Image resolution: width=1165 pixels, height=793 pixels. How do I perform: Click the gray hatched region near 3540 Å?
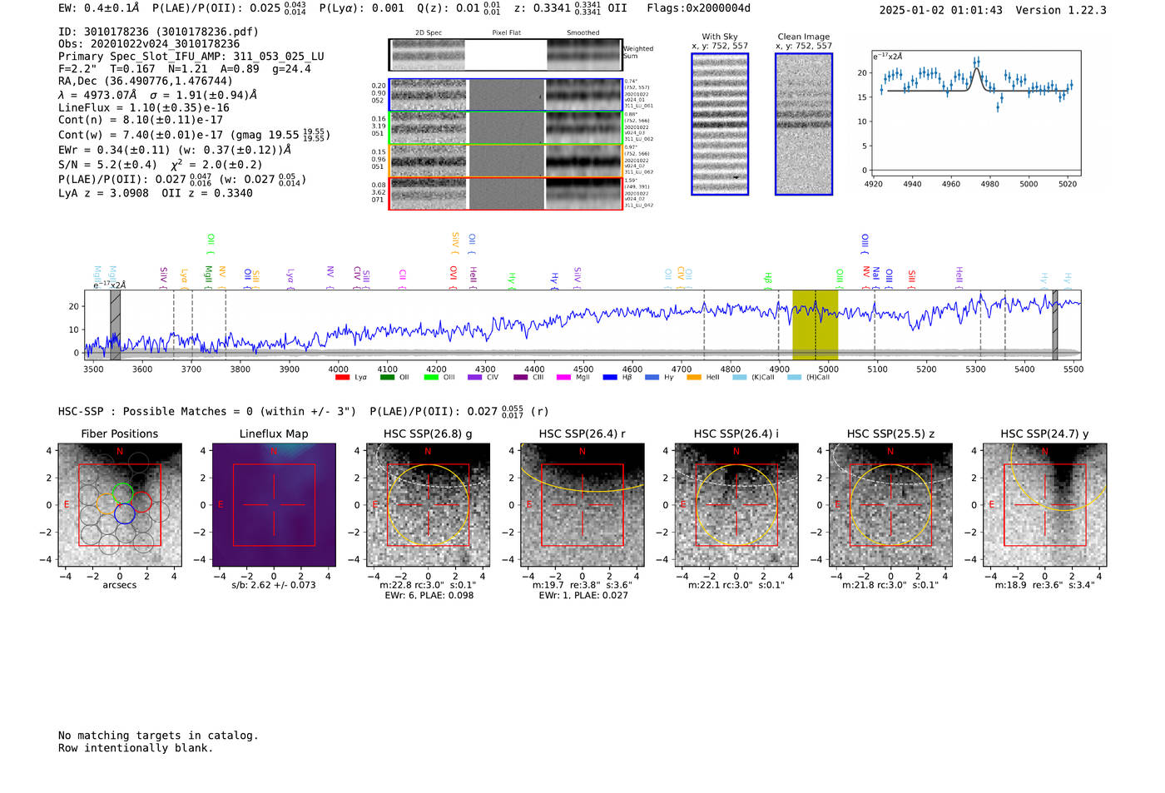click(116, 325)
